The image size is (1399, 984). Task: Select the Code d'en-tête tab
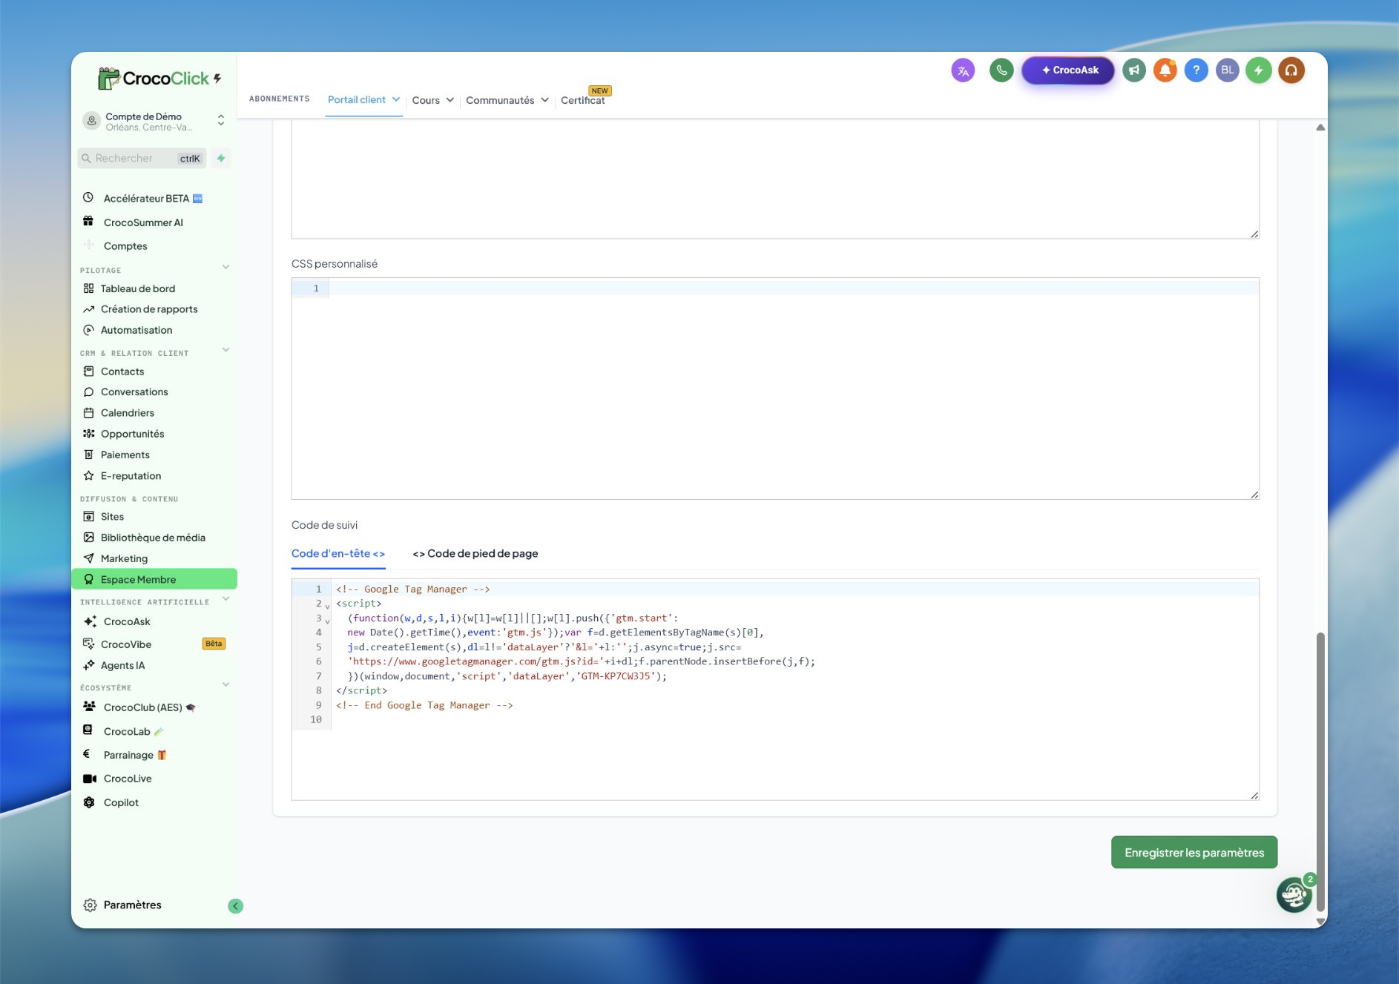pos(338,553)
